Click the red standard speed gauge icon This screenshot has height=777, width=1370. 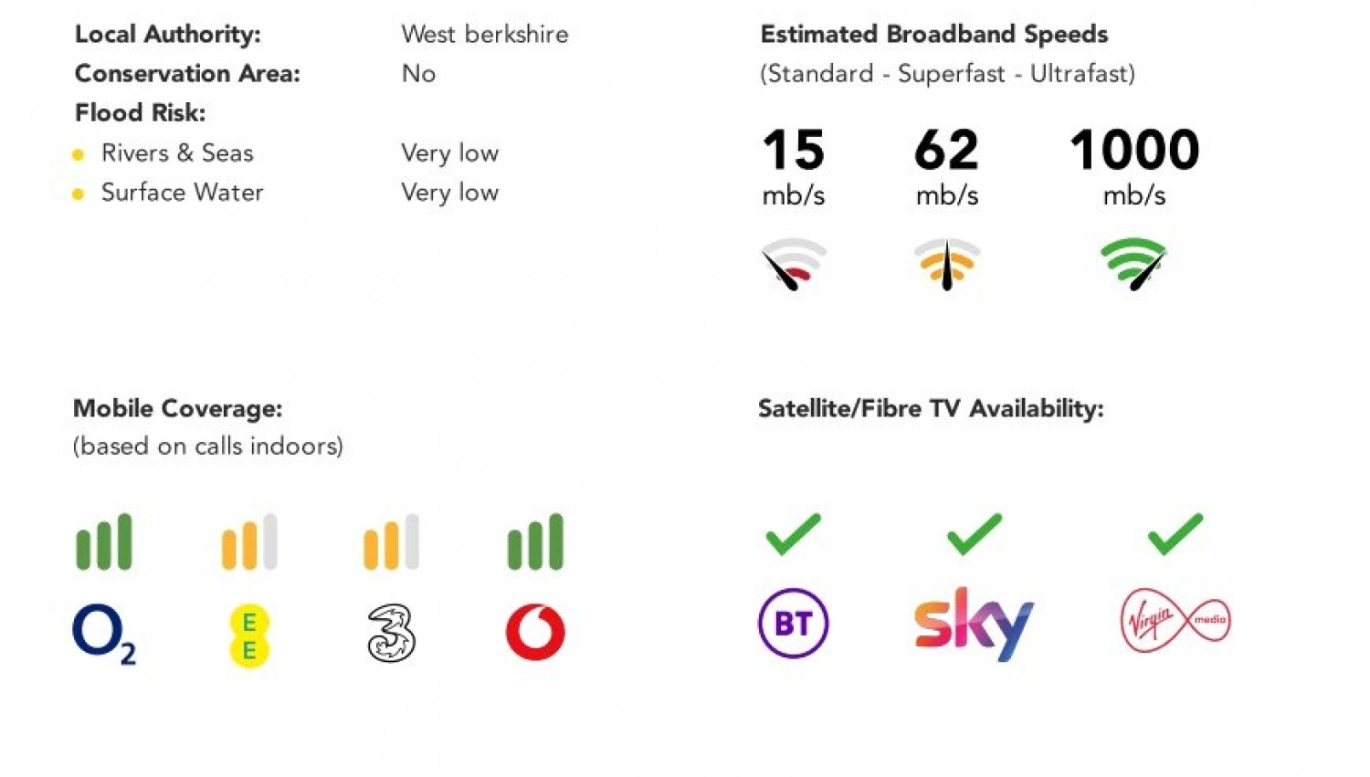coord(794,264)
